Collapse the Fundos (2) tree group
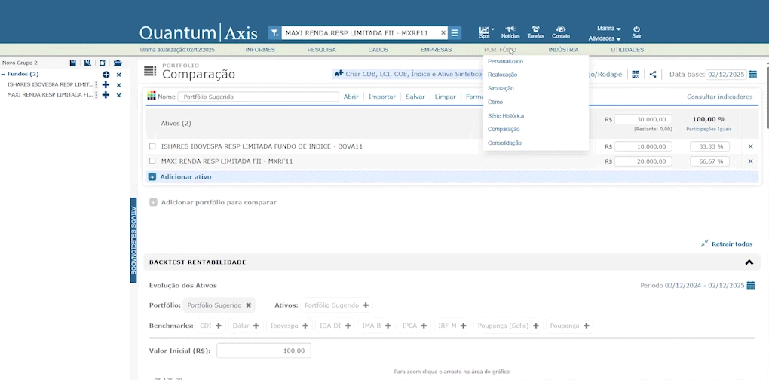The image size is (769, 380). tap(3, 75)
